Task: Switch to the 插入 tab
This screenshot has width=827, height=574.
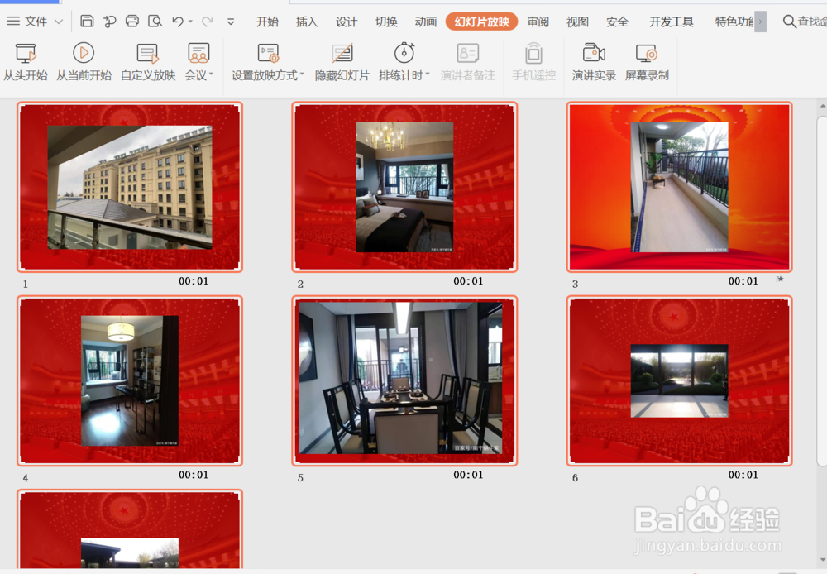Action: pos(307,22)
